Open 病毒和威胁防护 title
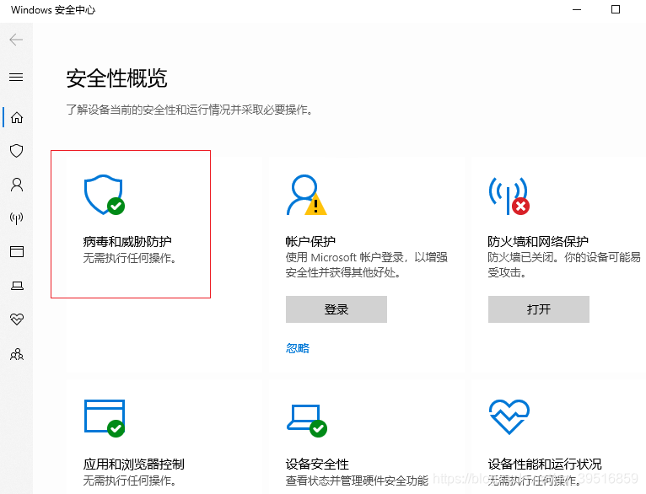The height and width of the screenshot is (494, 646). click(127, 241)
